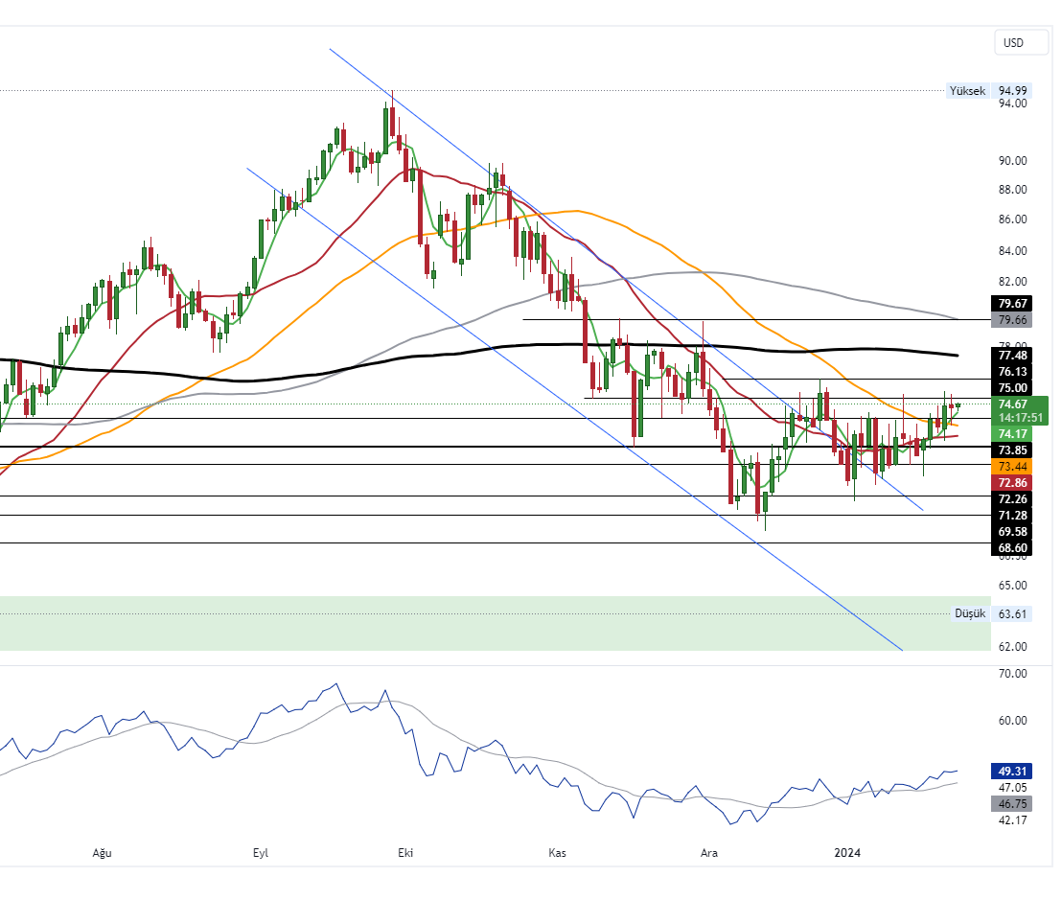Click the orange 73.44 moving average label
1062x900 pixels.
(1013, 466)
